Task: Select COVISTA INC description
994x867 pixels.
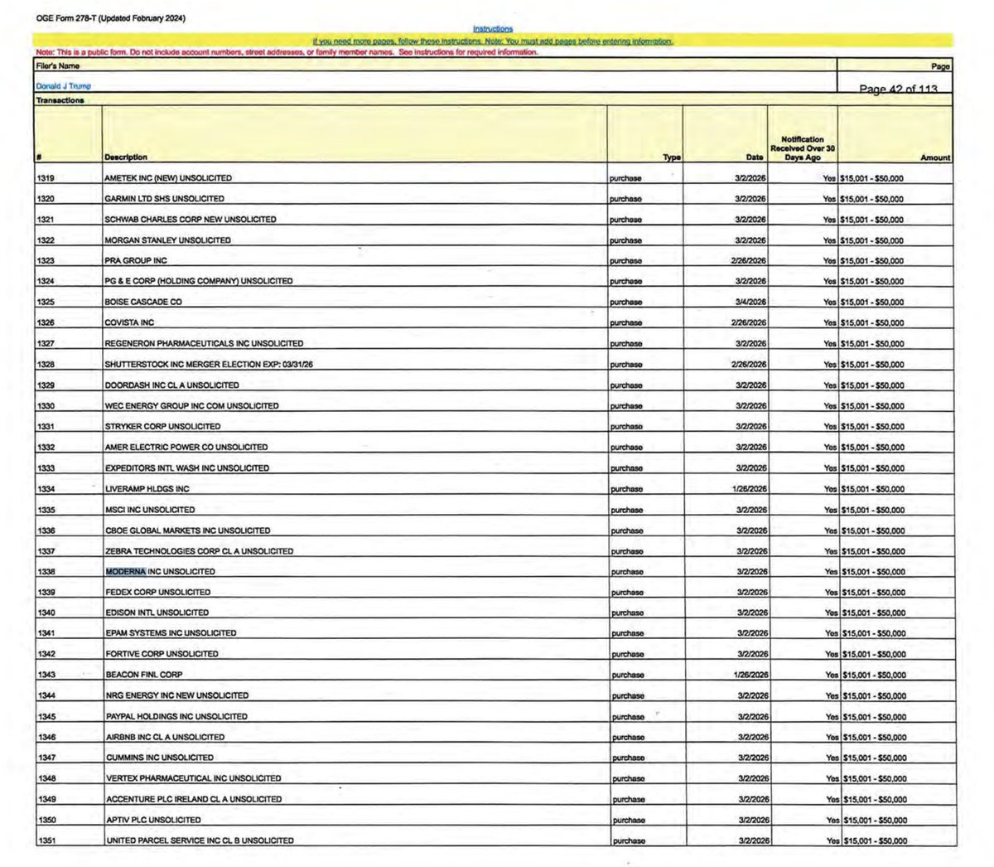Action: [129, 322]
